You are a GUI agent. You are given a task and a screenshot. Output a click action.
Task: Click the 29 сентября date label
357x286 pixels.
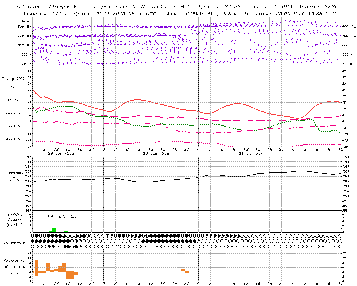(61, 154)
